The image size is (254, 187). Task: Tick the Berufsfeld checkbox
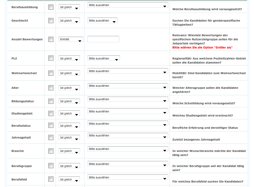click(x=51, y=179)
